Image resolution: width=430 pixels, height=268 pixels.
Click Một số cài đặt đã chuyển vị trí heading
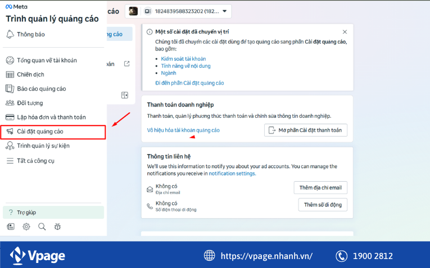(x=192, y=32)
